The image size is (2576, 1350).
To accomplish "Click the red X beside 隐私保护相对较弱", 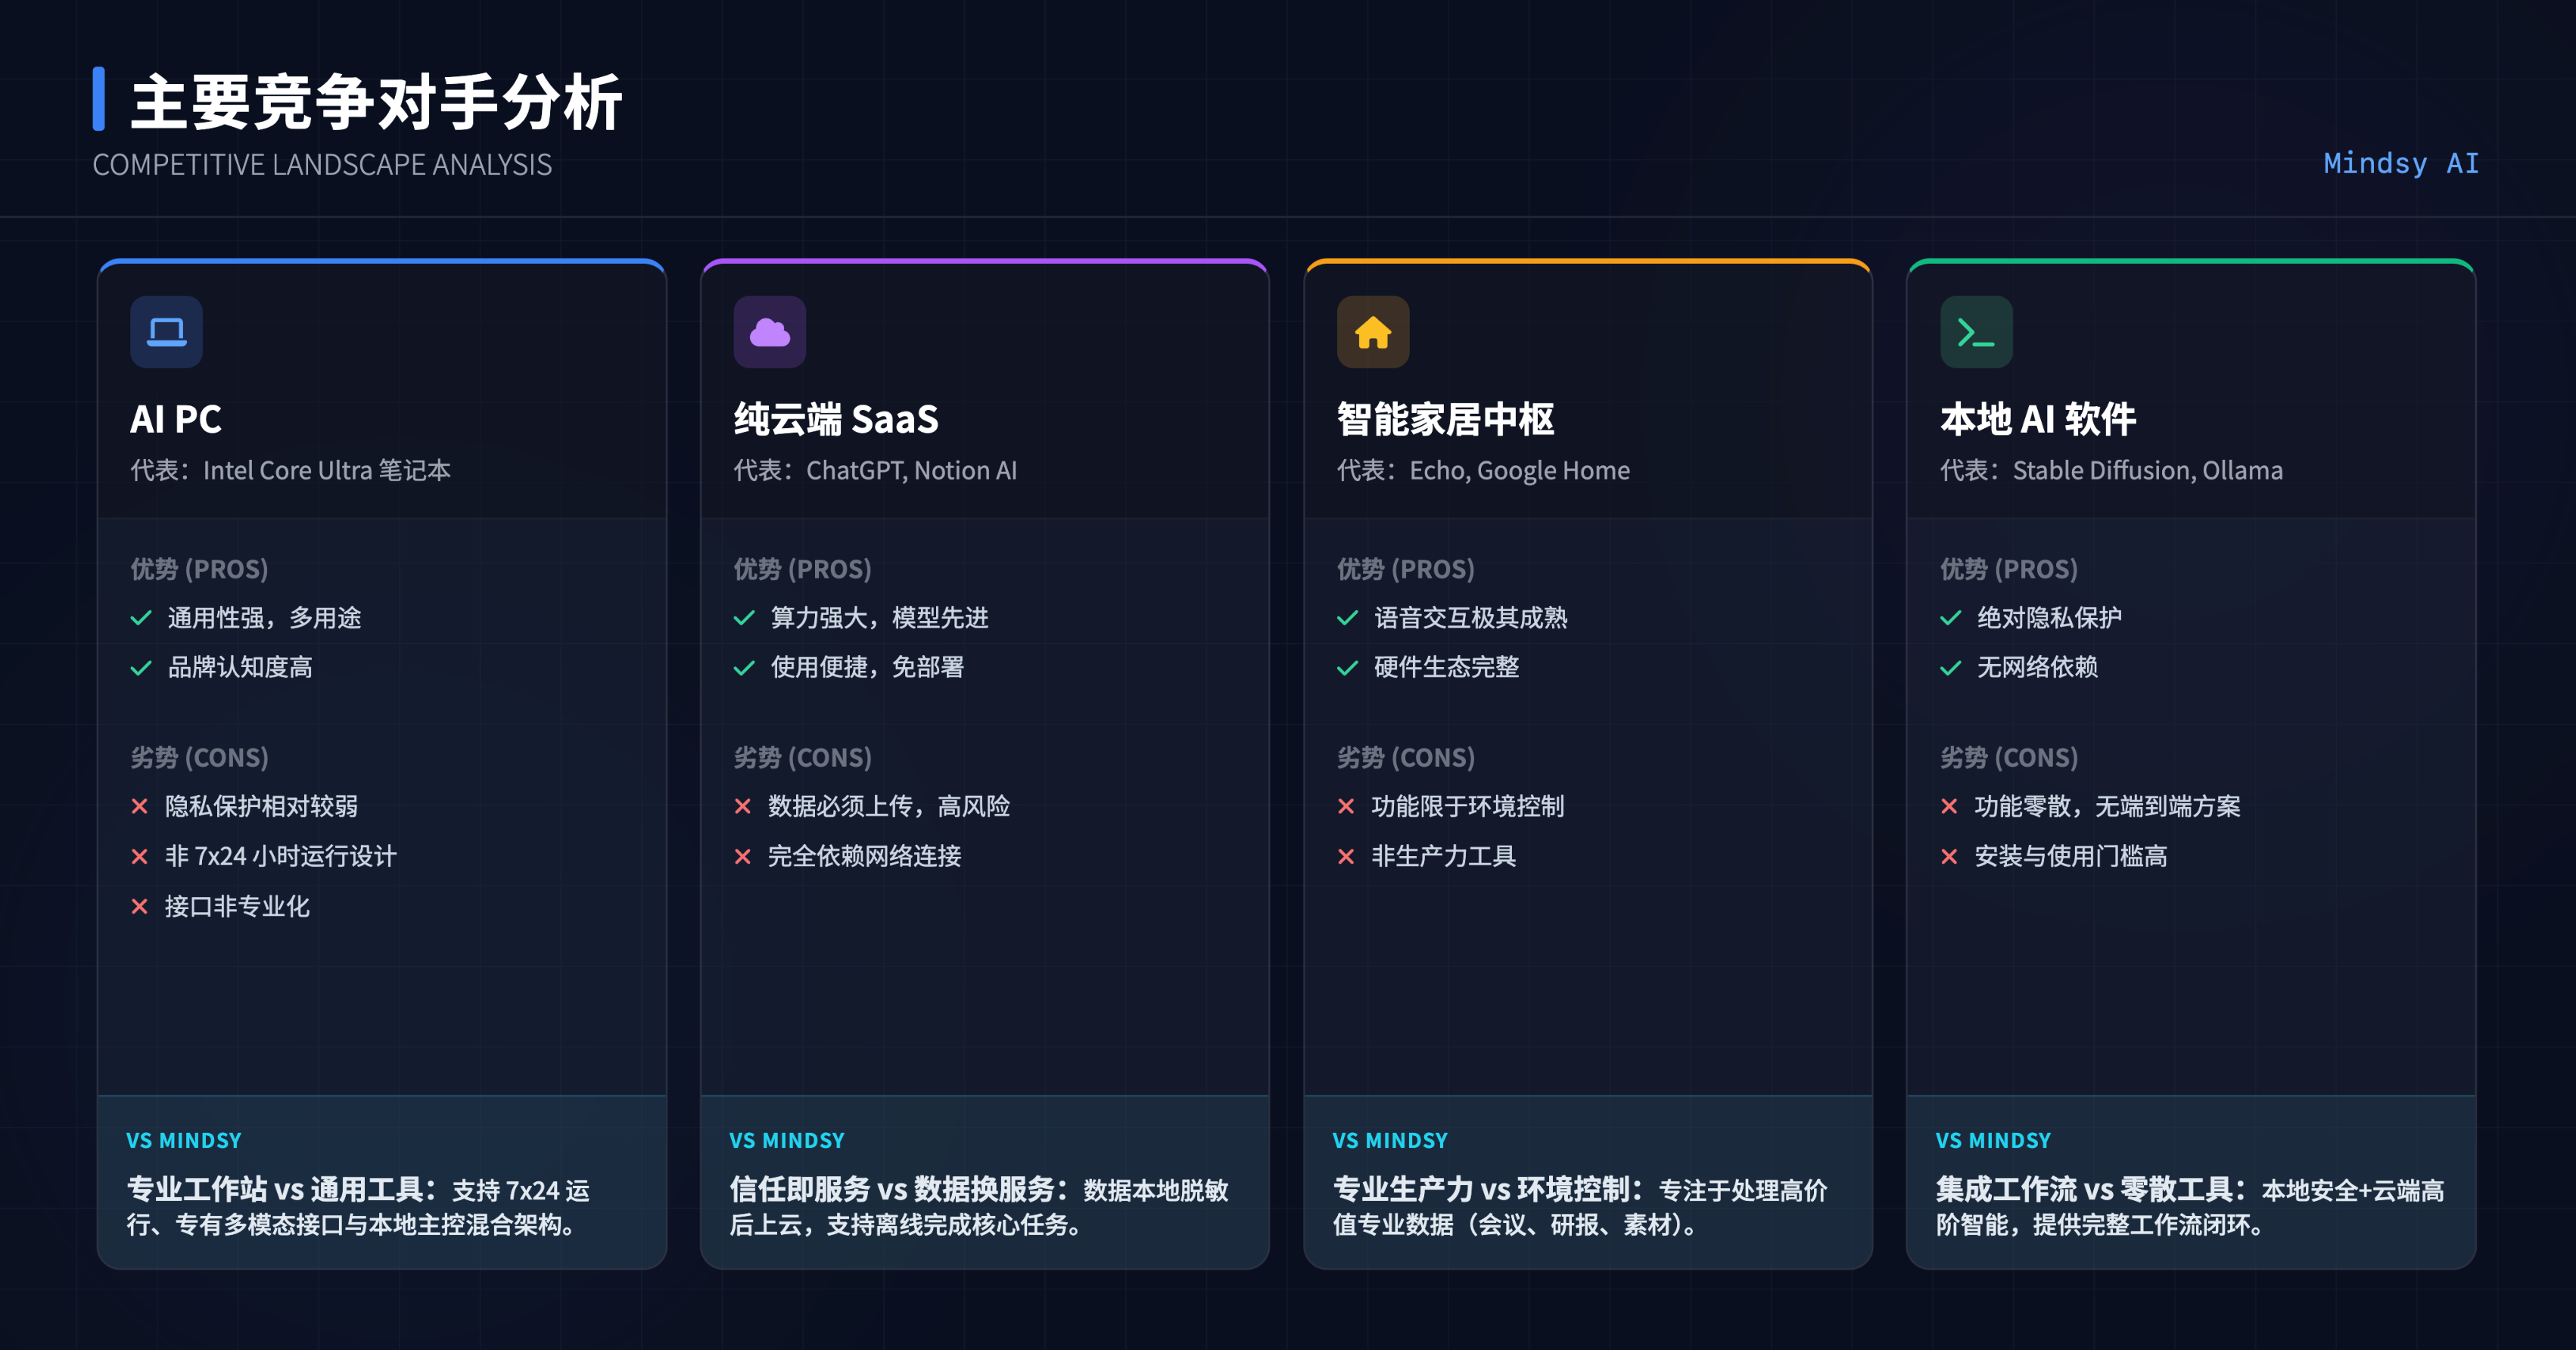I will (x=140, y=806).
